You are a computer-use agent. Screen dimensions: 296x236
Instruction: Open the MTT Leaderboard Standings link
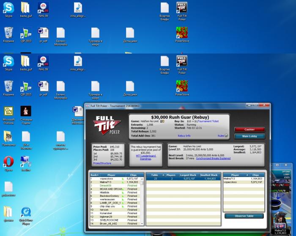(x=146, y=157)
